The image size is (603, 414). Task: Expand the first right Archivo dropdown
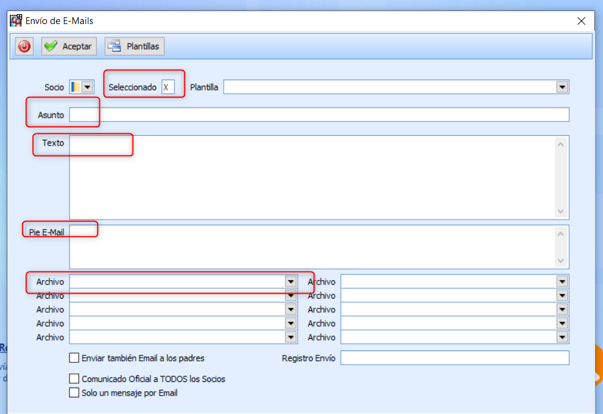pyautogui.click(x=562, y=281)
